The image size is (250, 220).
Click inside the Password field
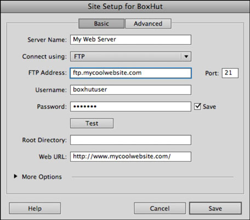pyautogui.click(x=130, y=107)
